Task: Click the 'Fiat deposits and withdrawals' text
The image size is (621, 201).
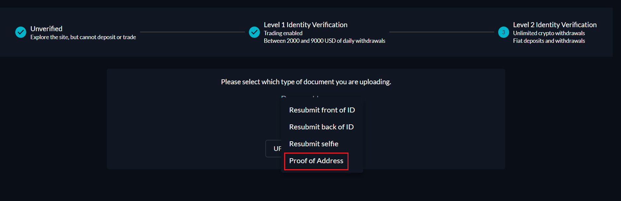Action: click(x=549, y=41)
